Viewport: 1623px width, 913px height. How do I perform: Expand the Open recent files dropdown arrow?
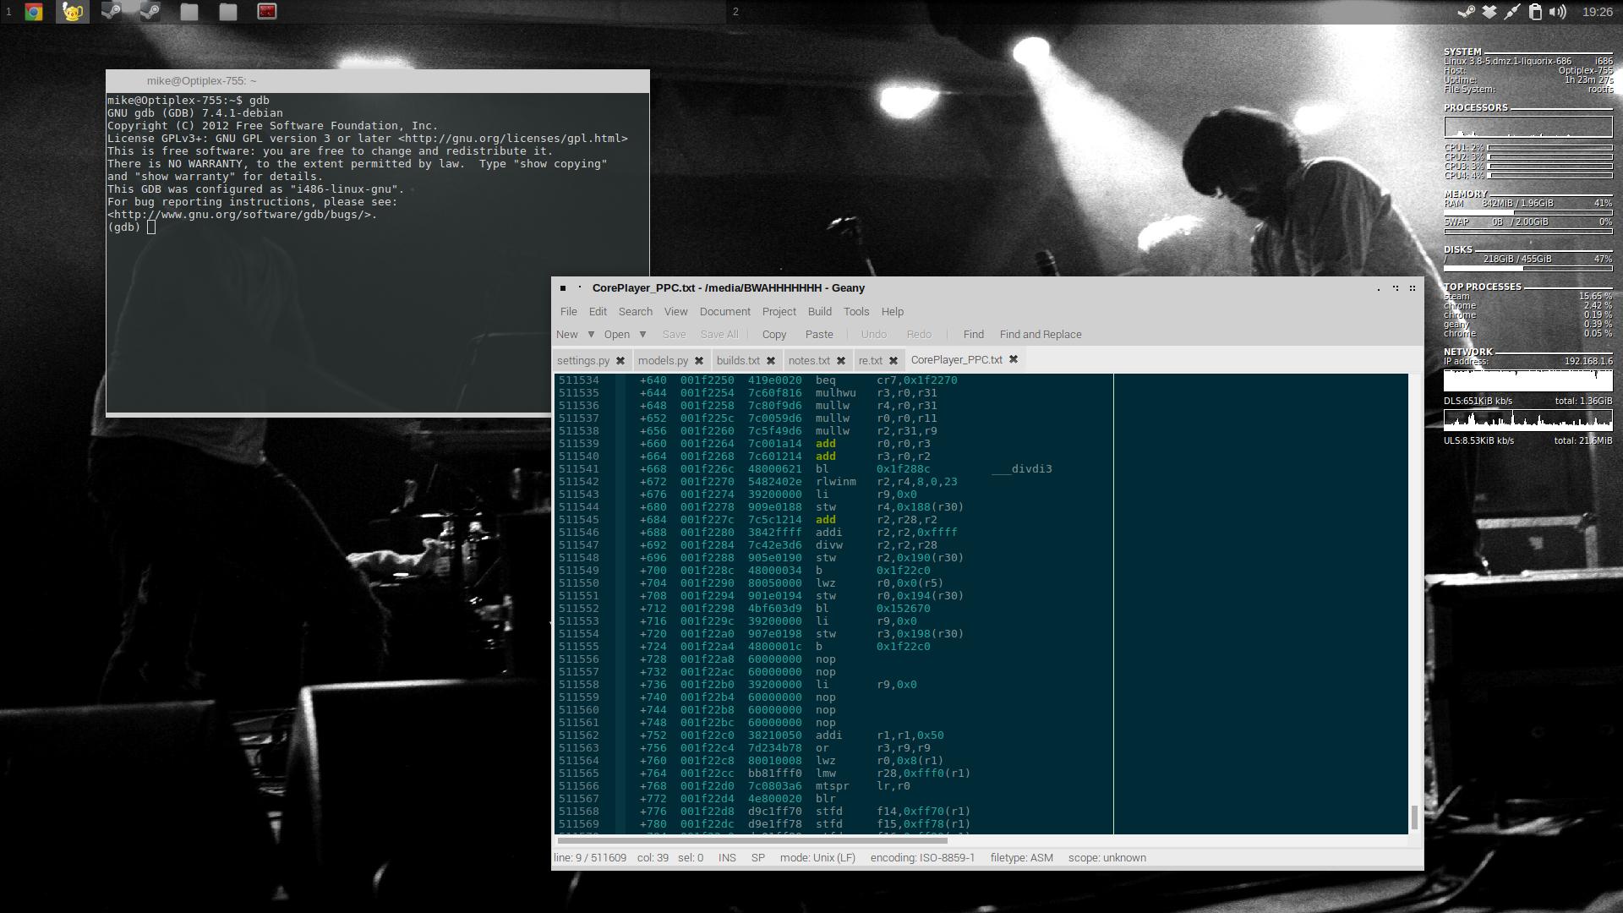pyautogui.click(x=642, y=335)
